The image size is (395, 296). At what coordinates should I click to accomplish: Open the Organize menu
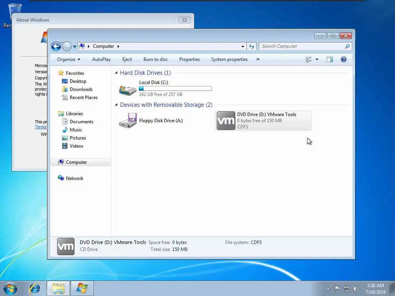pos(69,59)
